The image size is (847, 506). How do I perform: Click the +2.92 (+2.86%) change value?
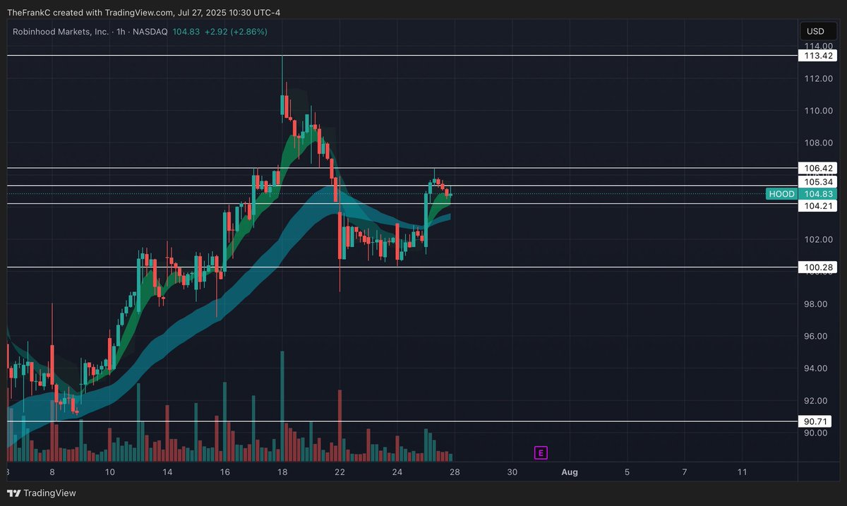236,32
